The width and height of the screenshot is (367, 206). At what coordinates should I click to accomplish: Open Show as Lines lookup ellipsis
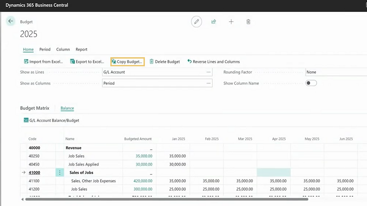point(208,72)
